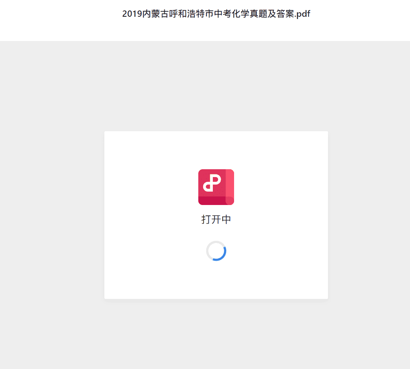The image size is (410, 369).
Task: Click the circular loading spinner
Action: coord(216,251)
